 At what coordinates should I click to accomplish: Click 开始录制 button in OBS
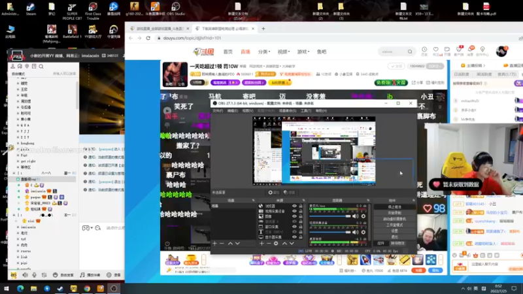click(x=394, y=213)
